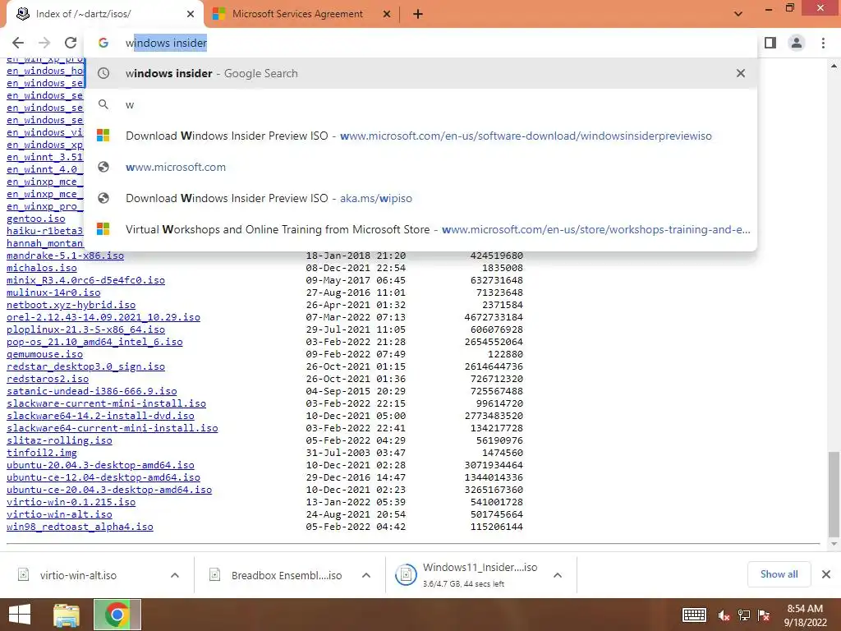
Task: Pick Virtual Workshops and Online Training suggestion
Action: coord(420,229)
